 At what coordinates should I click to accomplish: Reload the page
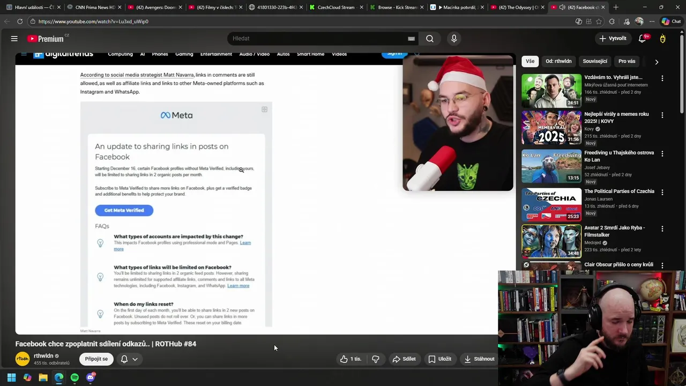point(20,21)
